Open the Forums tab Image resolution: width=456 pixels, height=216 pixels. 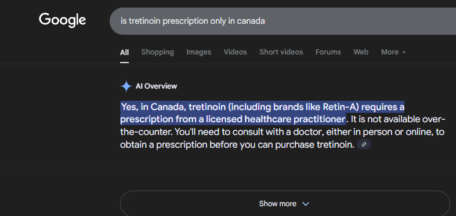coord(328,52)
